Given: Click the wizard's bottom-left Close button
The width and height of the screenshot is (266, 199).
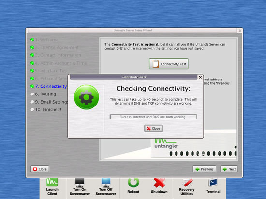Looking at the screenshot, I should 40,169.
